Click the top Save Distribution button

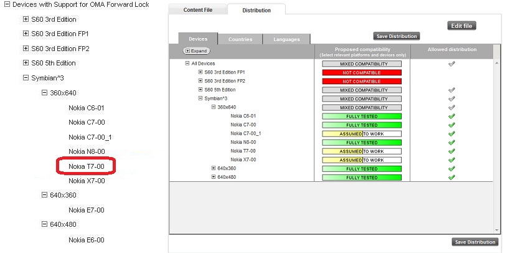[x=397, y=36]
